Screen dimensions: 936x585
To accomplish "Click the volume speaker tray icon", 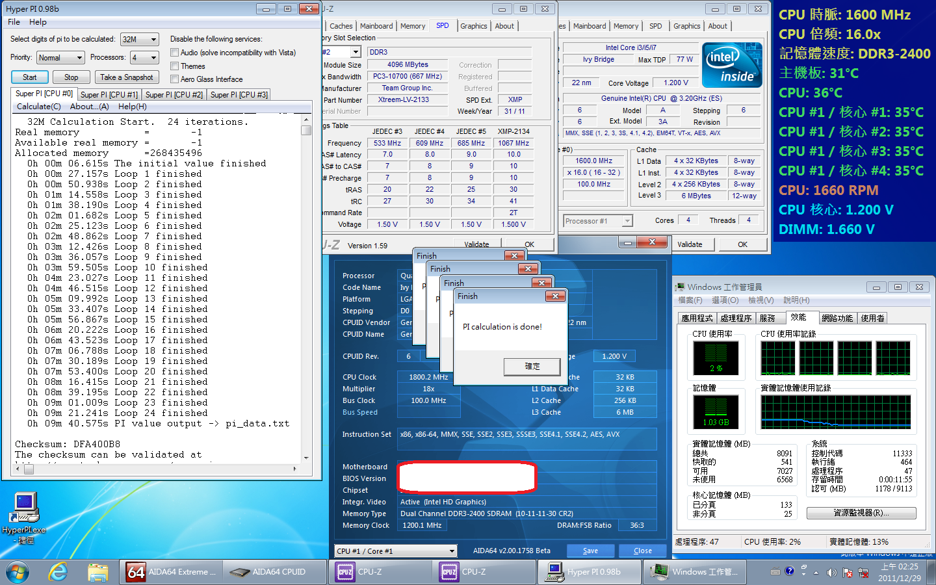I will (831, 572).
